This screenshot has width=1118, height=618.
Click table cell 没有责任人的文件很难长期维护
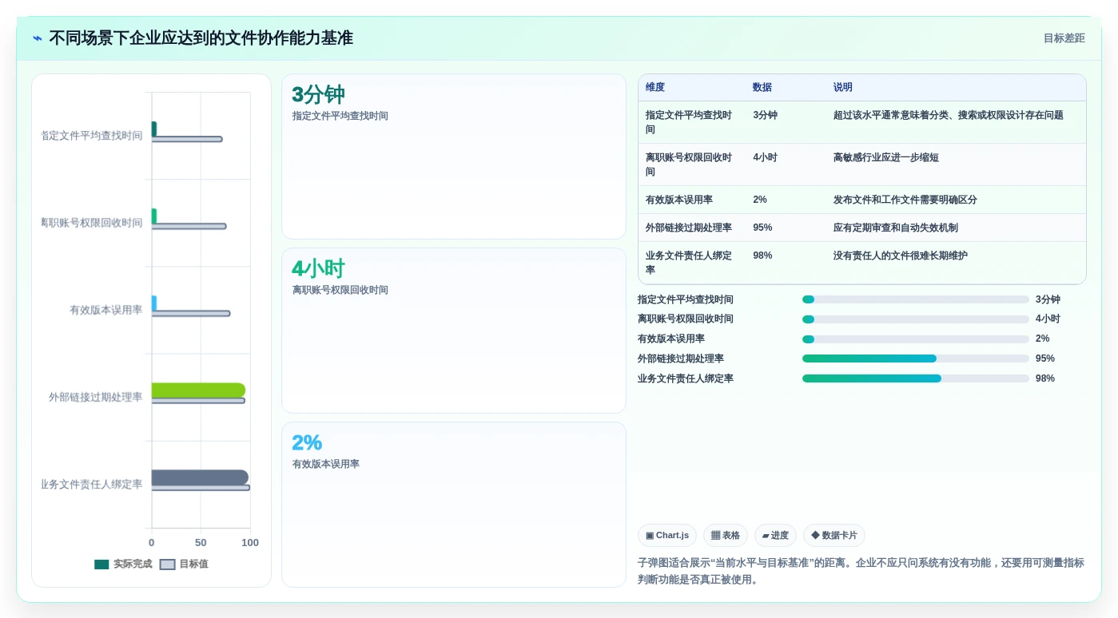[x=900, y=256]
